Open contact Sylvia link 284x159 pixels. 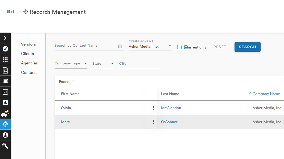(x=66, y=108)
